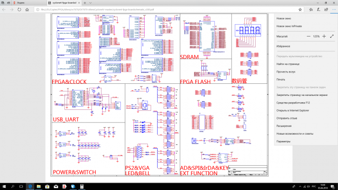Open File Explorer from the taskbar
The image size is (338, 190).
(x=39, y=186)
